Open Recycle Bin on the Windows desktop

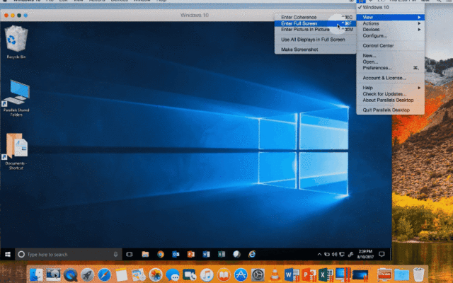[x=16, y=42]
